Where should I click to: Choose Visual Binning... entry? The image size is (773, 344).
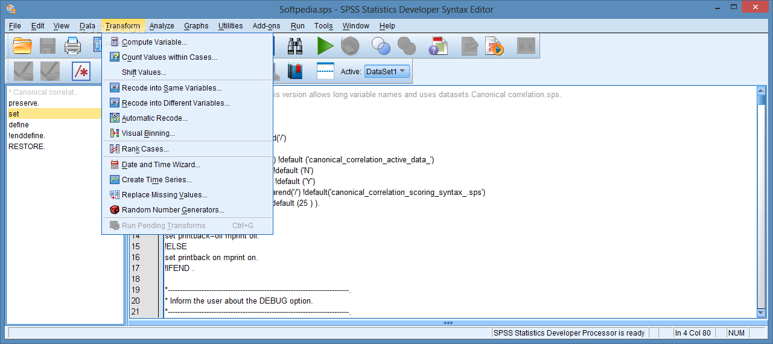(x=188, y=133)
